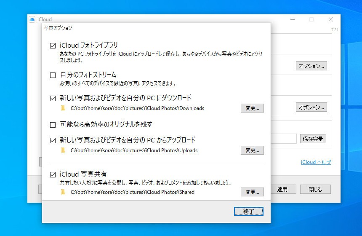Select the Uploads folder path text

134,150
